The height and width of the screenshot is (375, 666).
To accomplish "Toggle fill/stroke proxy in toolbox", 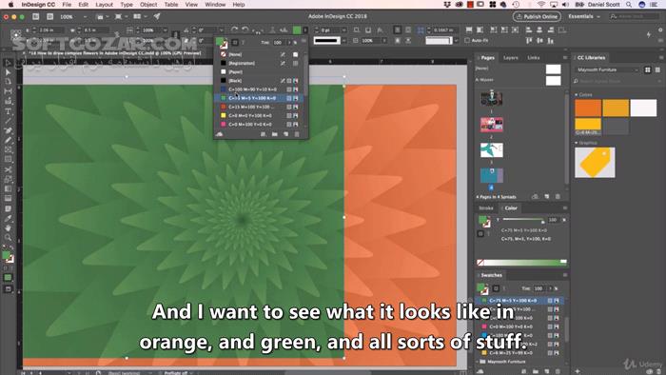I will click(8, 256).
